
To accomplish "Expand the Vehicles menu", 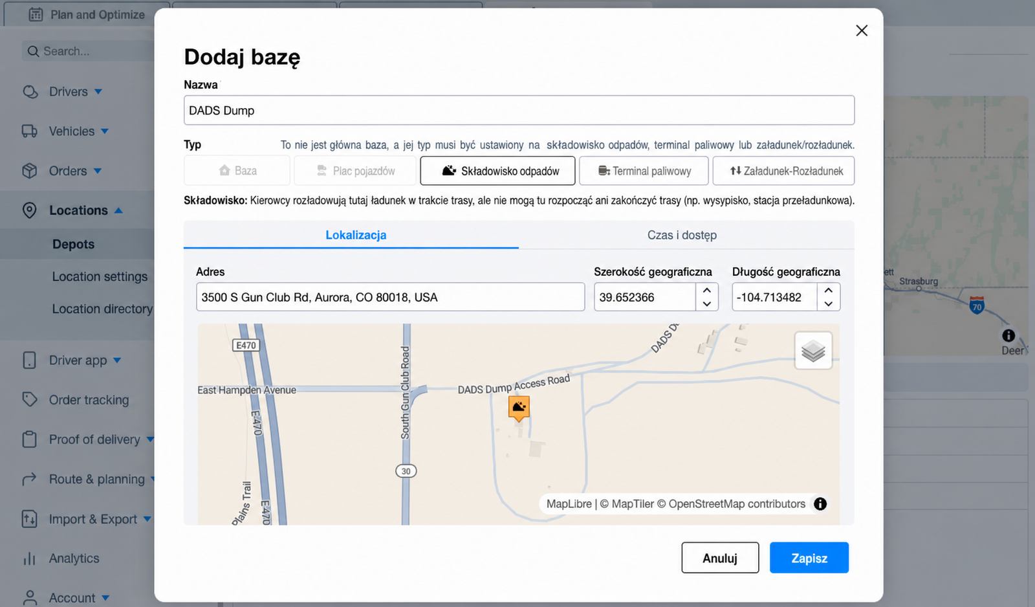I will 105,131.
